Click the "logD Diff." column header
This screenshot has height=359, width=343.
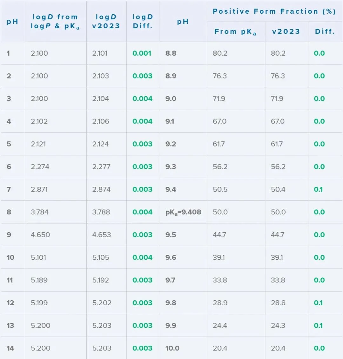coord(143,22)
